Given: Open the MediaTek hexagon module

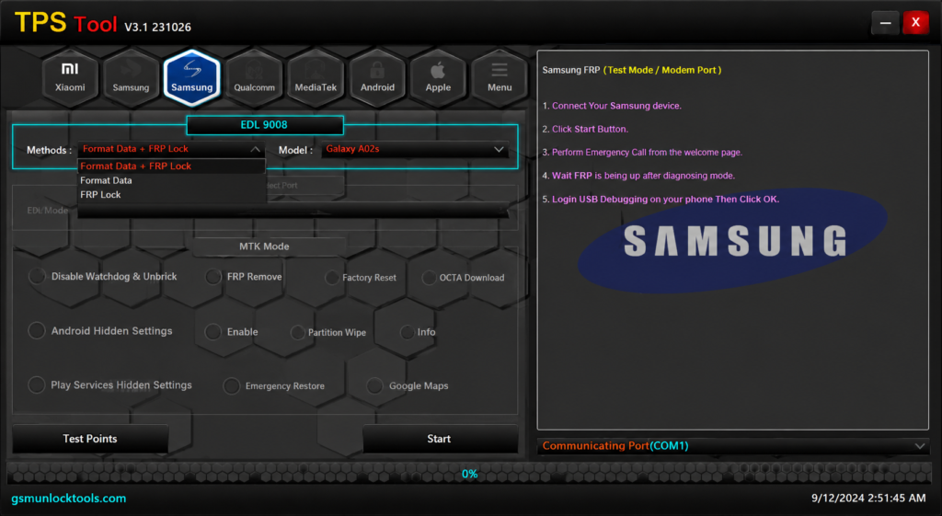Looking at the screenshot, I should (x=316, y=78).
